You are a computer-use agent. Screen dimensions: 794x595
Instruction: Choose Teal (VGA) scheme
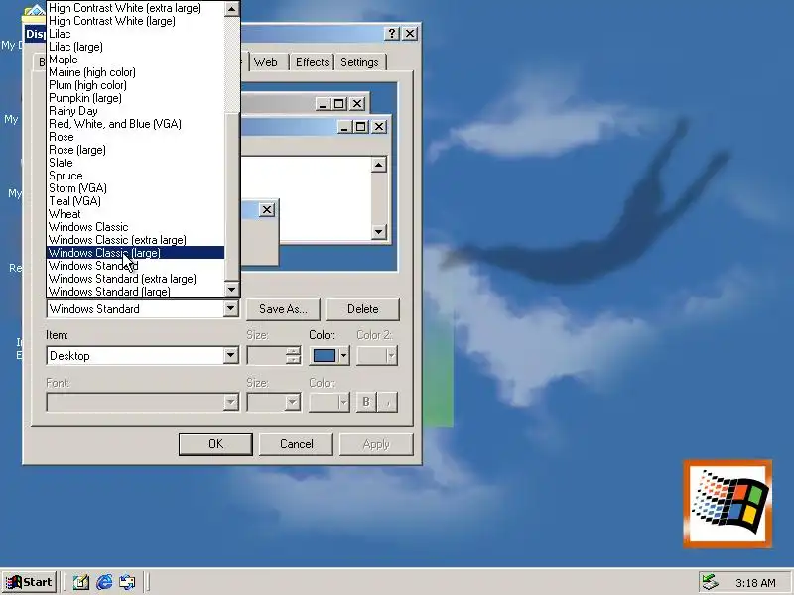(135, 201)
